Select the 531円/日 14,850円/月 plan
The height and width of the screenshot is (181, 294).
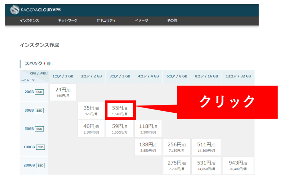click(x=206, y=165)
